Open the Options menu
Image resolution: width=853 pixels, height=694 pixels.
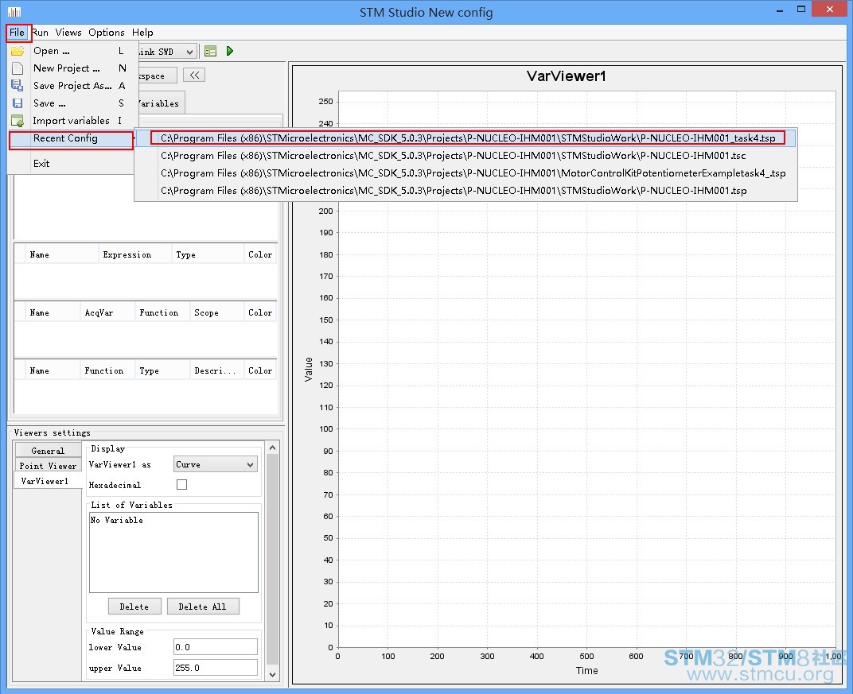coord(107,32)
